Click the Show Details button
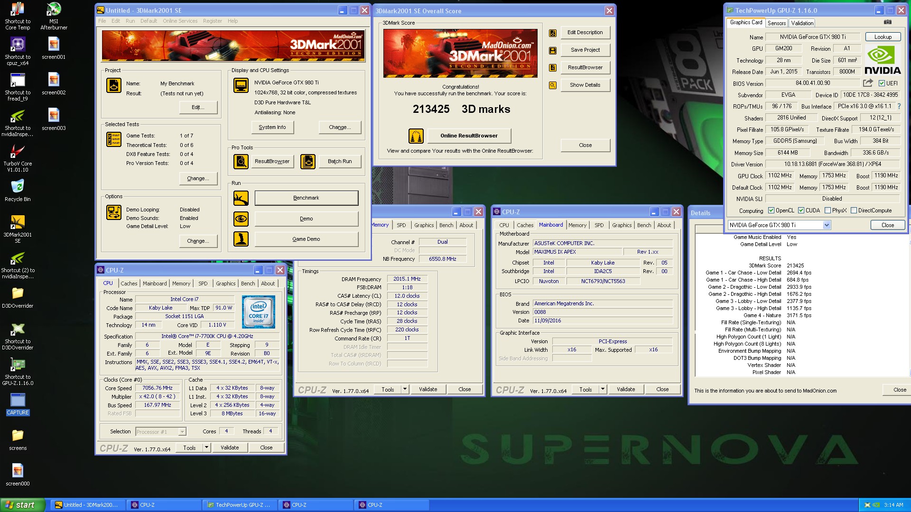The image size is (911, 512). tap(585, 85)
